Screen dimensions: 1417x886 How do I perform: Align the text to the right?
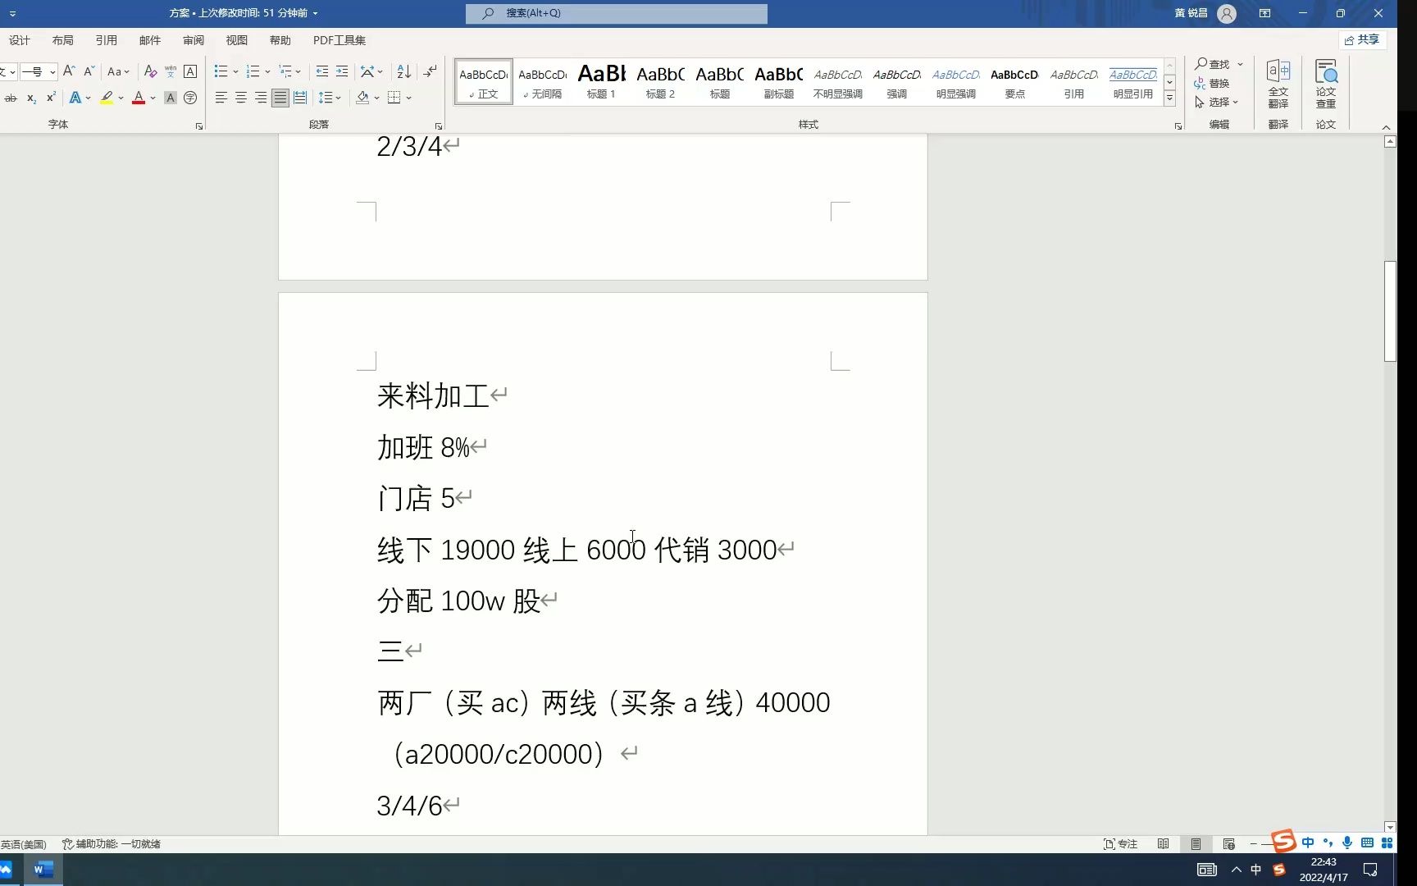(261, 98)
